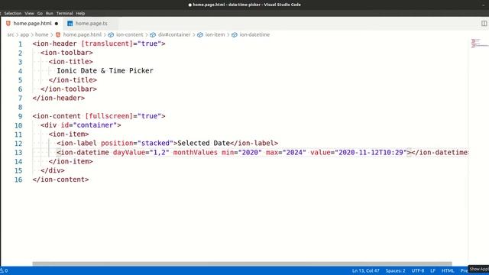Click the closing </ion-header> tag
This screenshot has width=489, height=275.
point(59,98)
